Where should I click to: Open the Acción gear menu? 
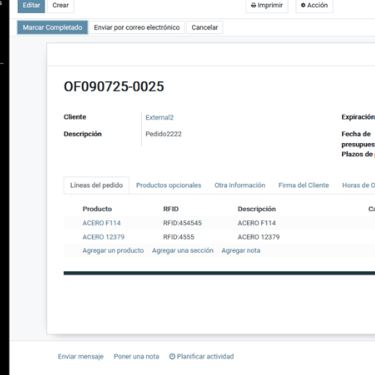click(x=314, y=6)
